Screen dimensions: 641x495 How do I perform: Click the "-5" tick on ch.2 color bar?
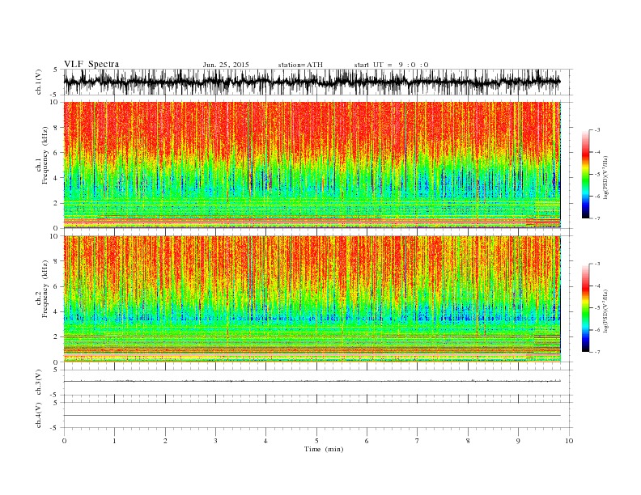[x=597, y=308]
